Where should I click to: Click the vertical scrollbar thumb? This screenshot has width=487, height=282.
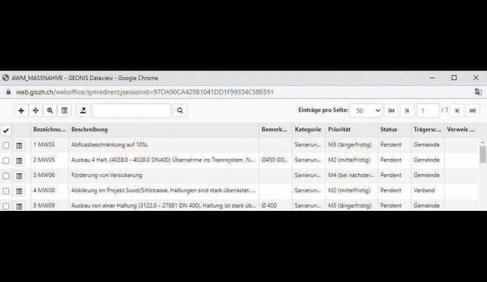pos(483,154)
